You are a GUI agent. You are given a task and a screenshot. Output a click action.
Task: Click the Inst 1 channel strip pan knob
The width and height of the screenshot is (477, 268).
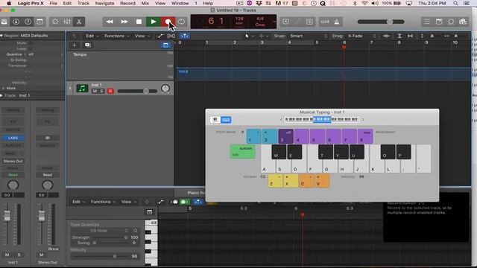pos(13,185)
